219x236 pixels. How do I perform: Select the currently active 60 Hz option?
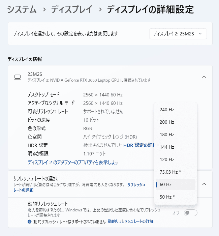pyautogui.click(x=175, y=184)
